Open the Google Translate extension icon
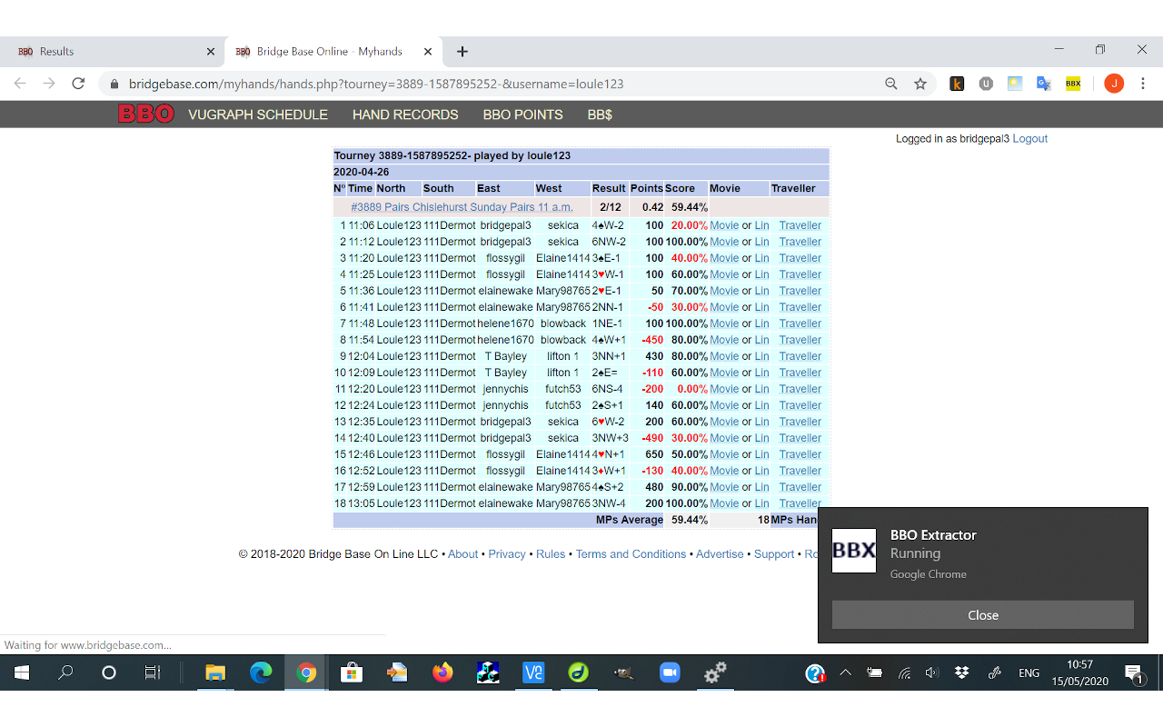Screen dimensions: 1163x727 click(x=1044, y=84)
